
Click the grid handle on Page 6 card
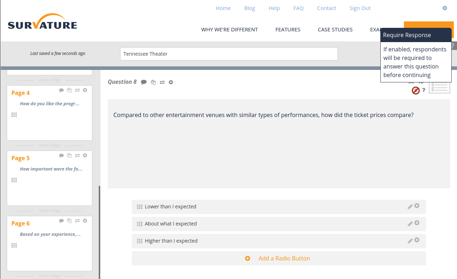tap(14, 245)
